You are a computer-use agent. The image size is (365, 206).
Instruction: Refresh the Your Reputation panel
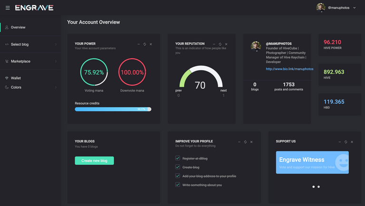[x=220, y=44]
